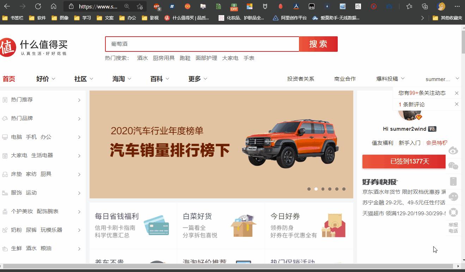The image size is (465, 272).
Task: Go to the 首页 tab
Action: pyautogui.click(x=8, y=79)
